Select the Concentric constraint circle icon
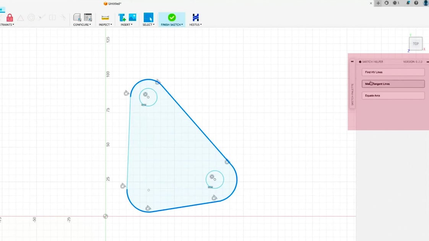Viewport: 429px width, 241px height. [x=31, y=18]
